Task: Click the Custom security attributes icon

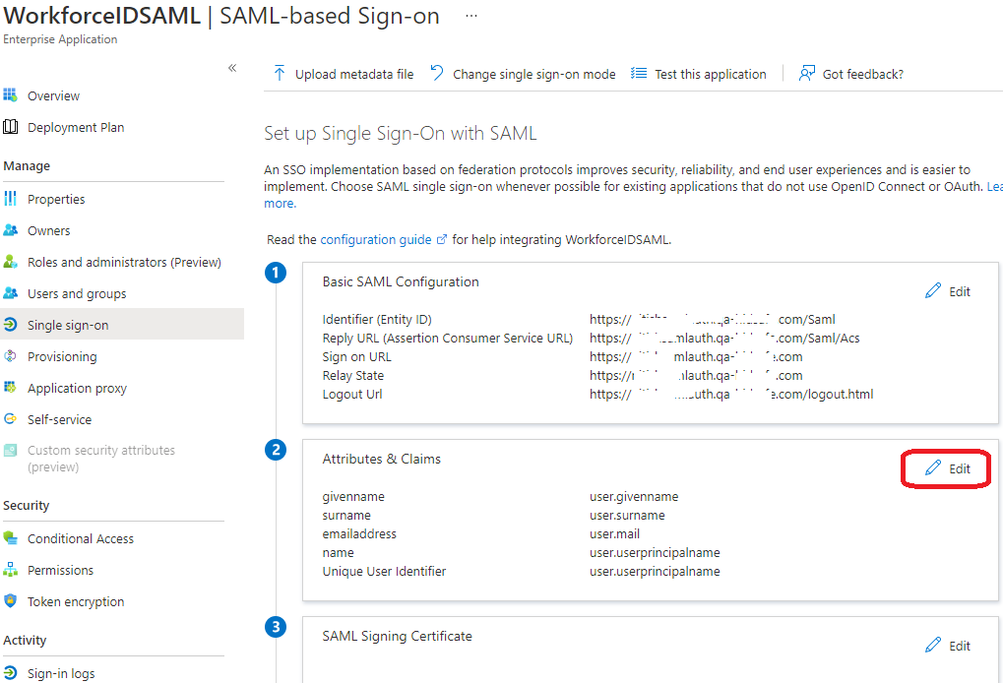Action: tap(10, 450)
